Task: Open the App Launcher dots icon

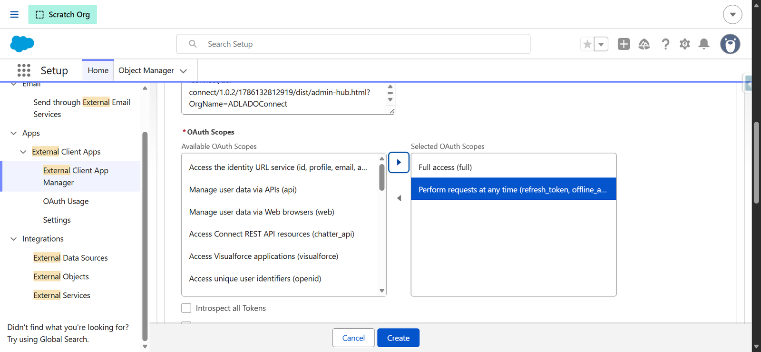Action: tap(24, 70)
